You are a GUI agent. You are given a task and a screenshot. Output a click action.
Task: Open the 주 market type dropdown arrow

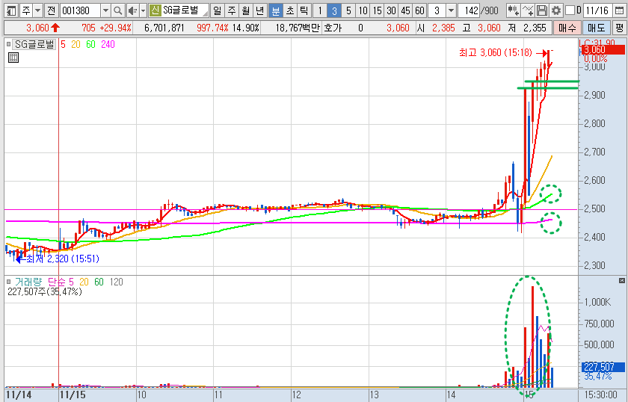[37, 10]
